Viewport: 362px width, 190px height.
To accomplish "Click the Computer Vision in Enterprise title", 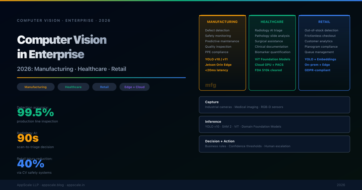I will click(x=62, y=47).
